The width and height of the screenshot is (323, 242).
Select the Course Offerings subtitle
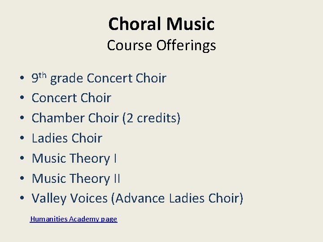(x=161, y=45)
